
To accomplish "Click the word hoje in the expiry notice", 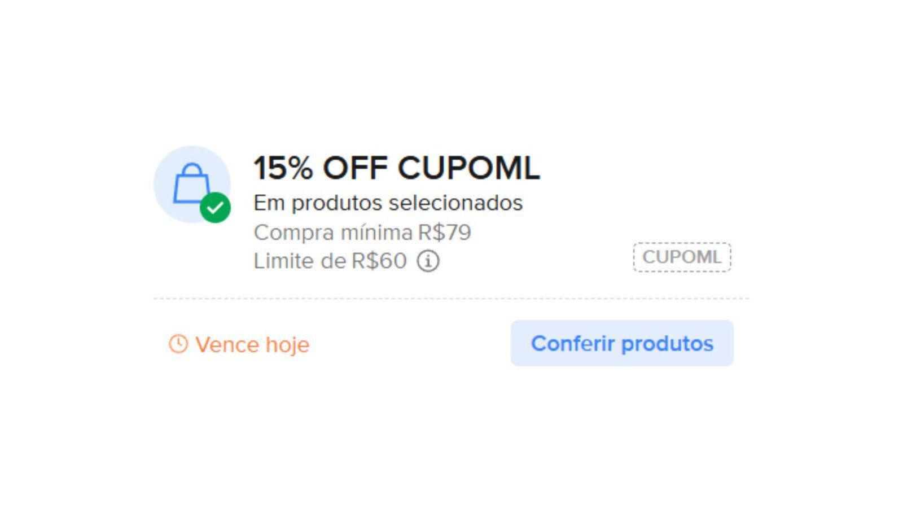I will pyautogui.click(x=287, y=344).
